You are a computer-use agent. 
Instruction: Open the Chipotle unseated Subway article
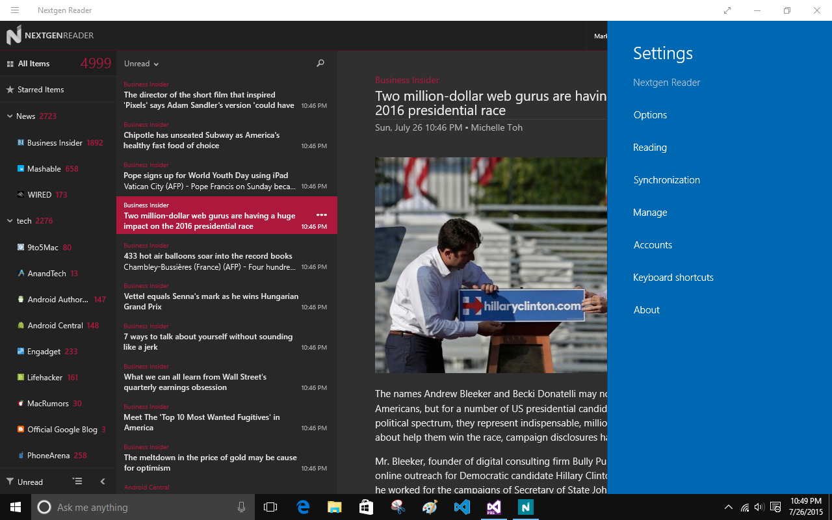tap(227, 136)
